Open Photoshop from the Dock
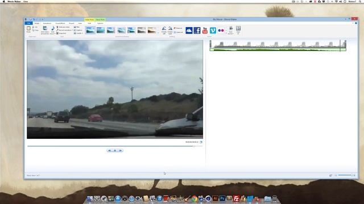 [222, 198]
